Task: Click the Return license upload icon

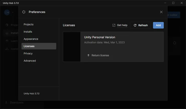Action: coord(88,55)
